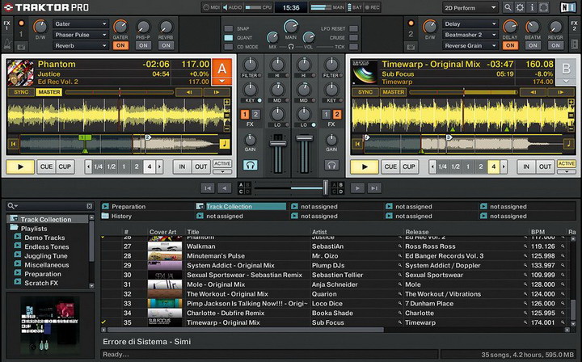Viewport: 582px width, 362px height.
Task: Select Track Collection in browser tree
Action: (x=46, y=219)
